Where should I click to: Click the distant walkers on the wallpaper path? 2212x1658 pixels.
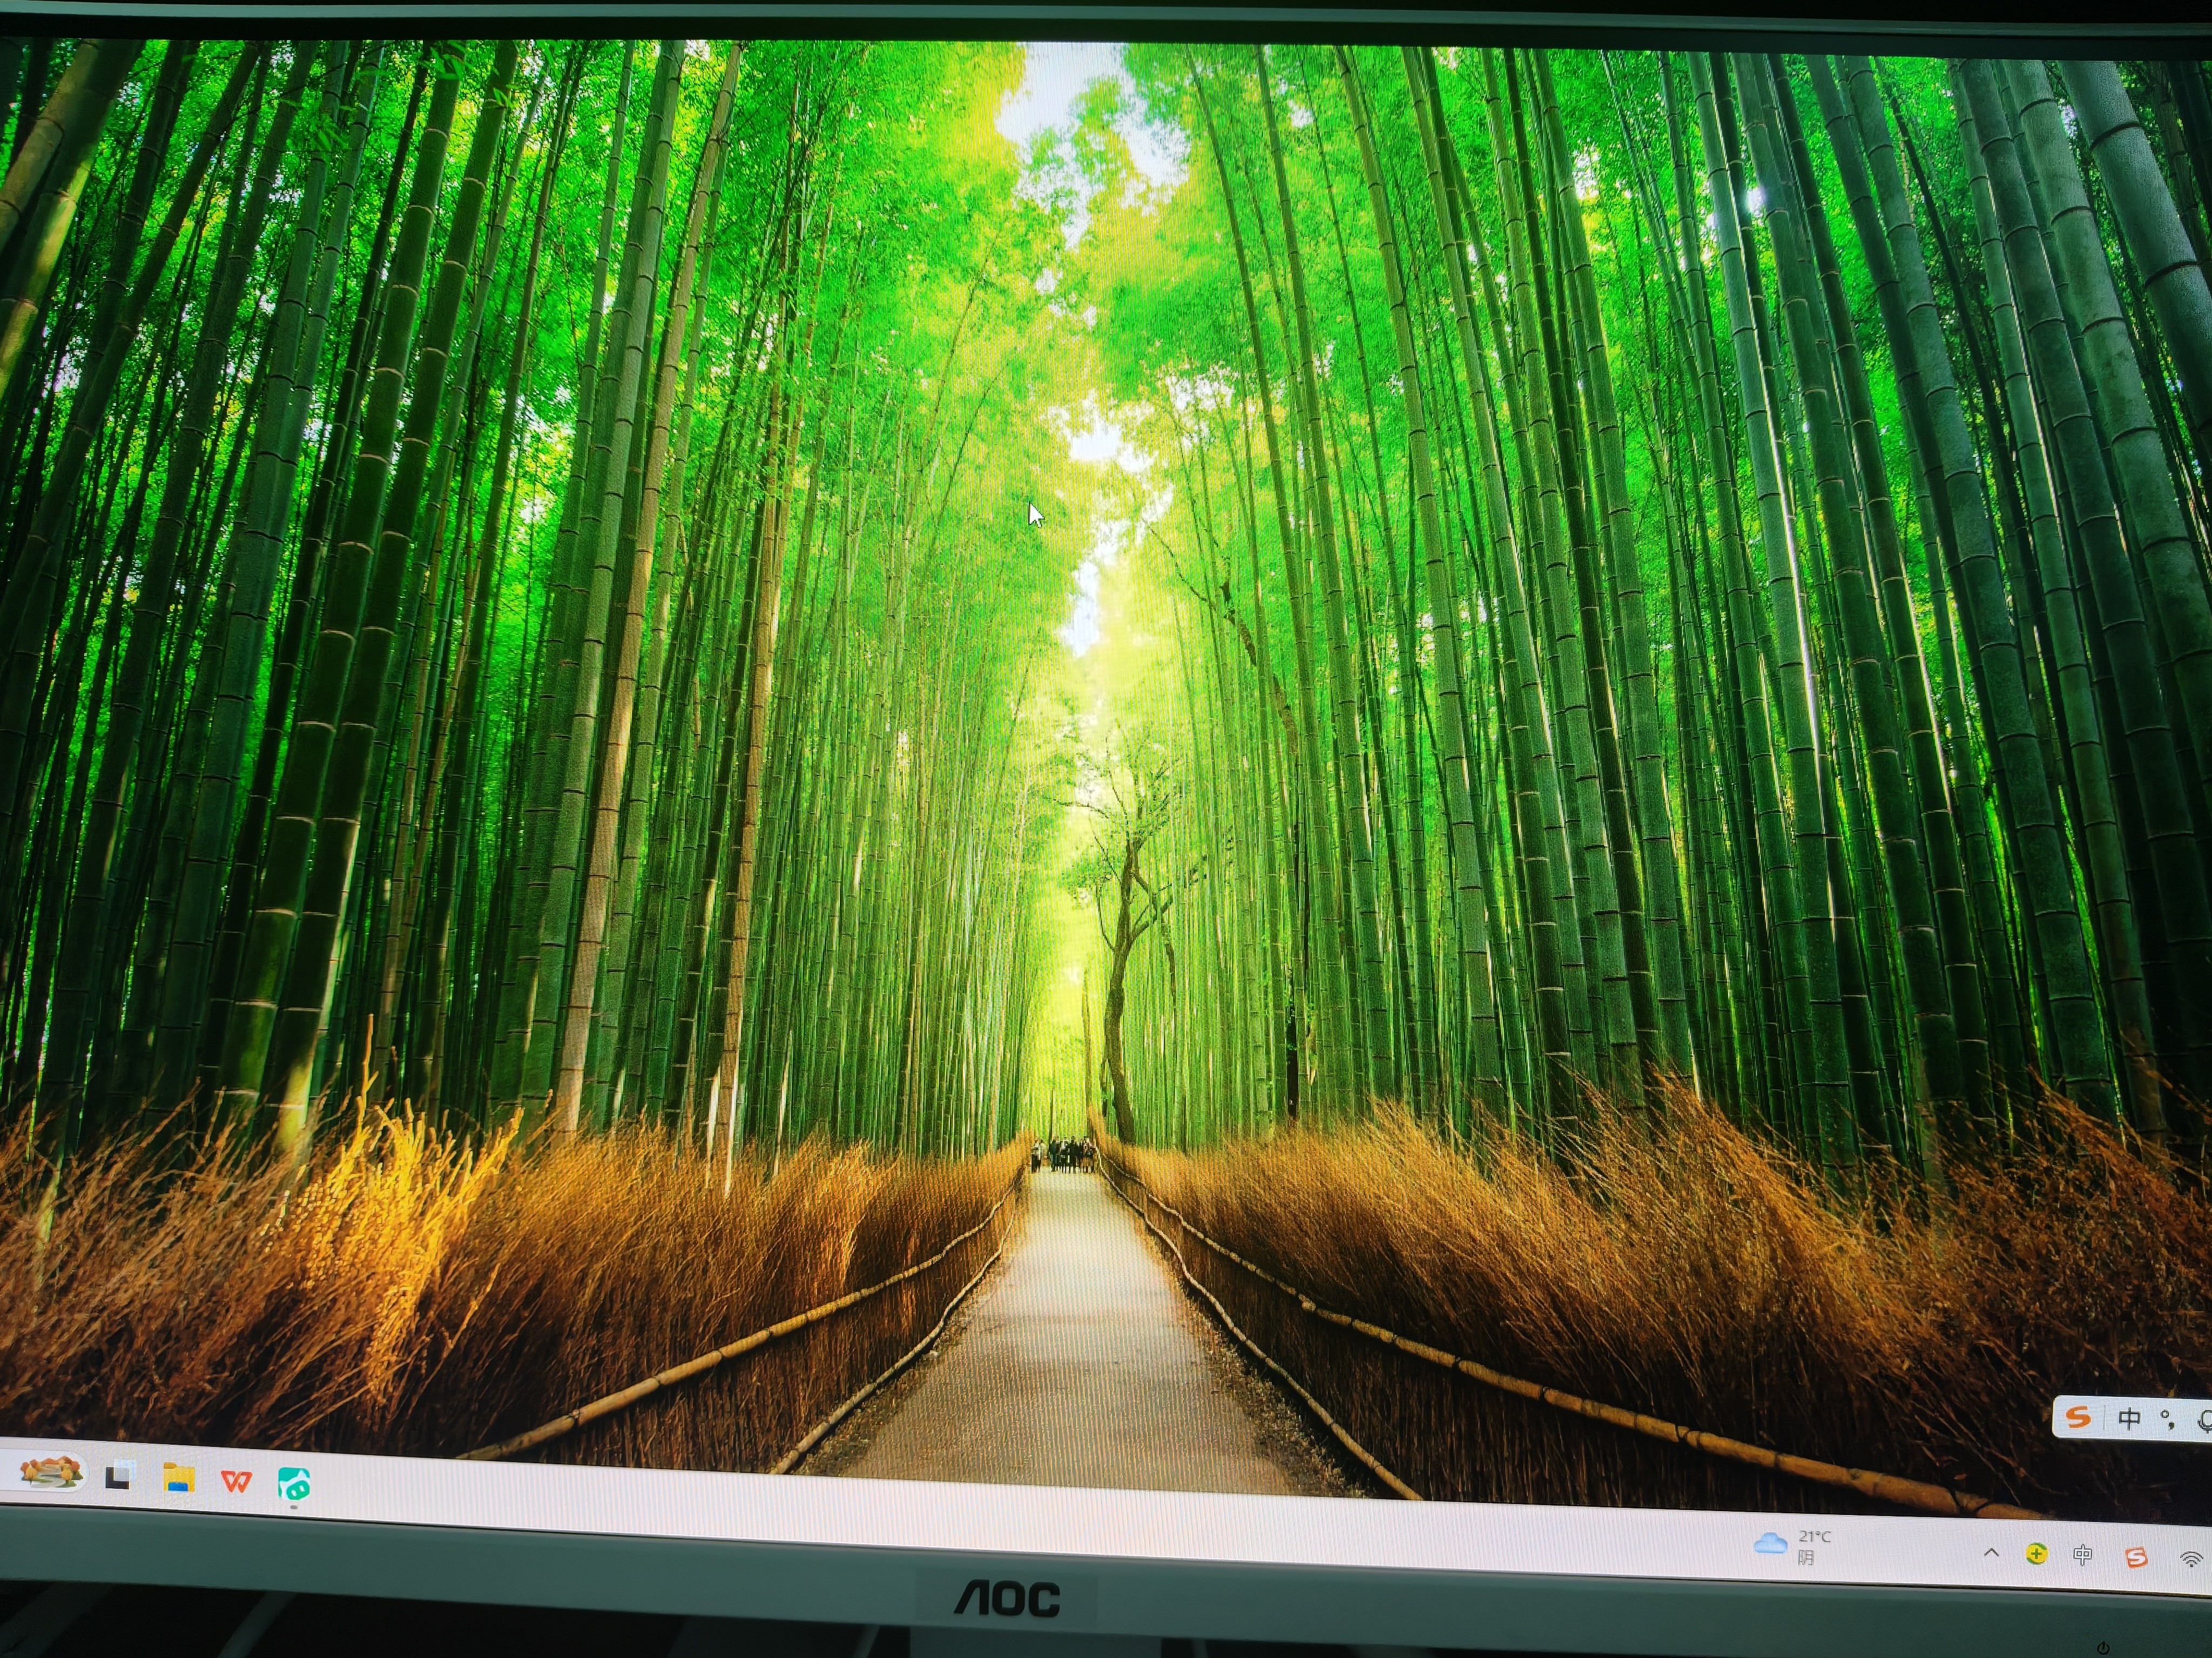1064,1156
